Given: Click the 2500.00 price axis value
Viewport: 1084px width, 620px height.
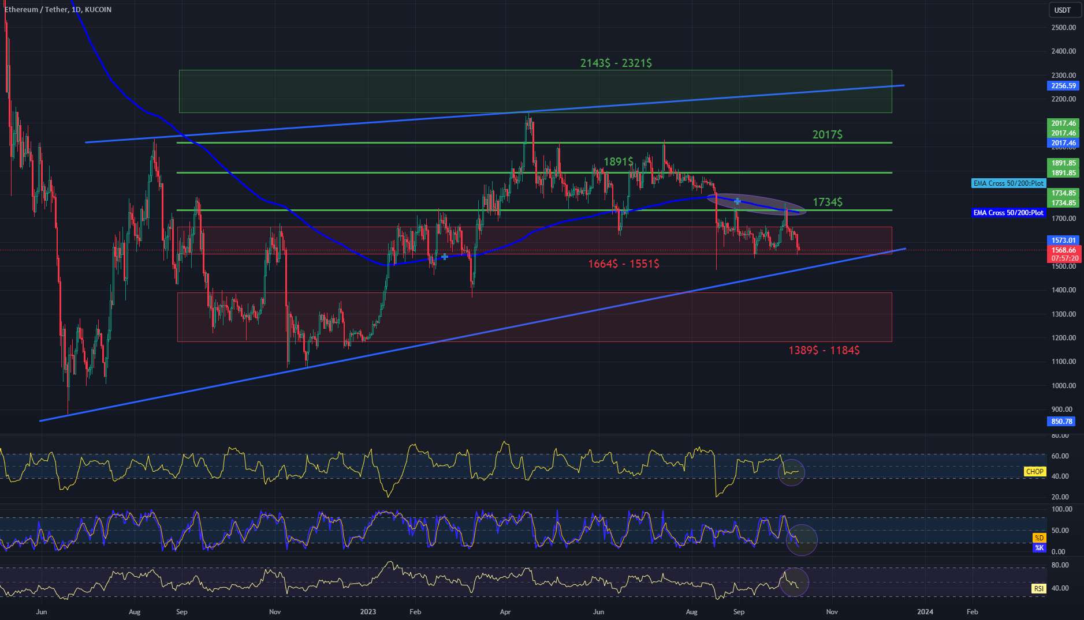Looking at the screenshot, I should tap(1064, 27).
